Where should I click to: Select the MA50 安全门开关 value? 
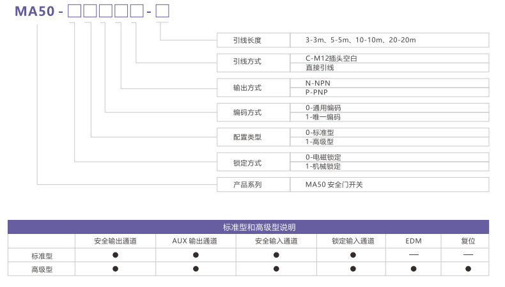tap(334, 185)
